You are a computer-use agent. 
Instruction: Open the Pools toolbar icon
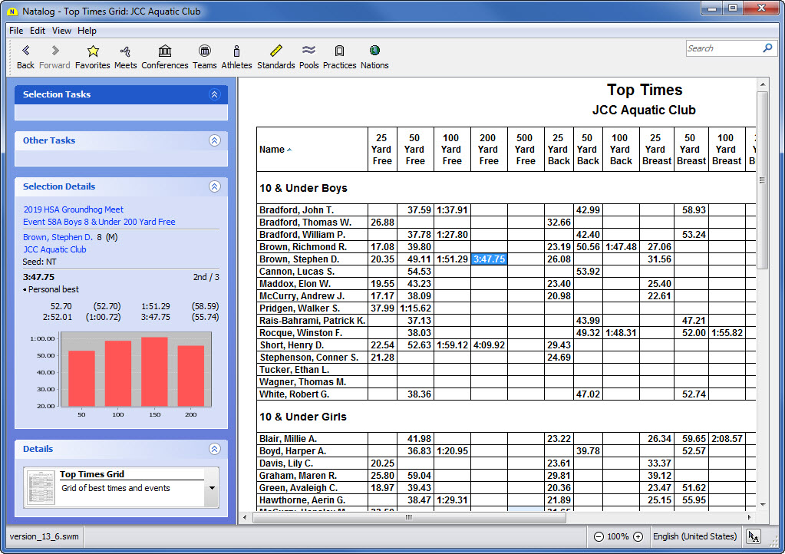click(x=308, y=51)
